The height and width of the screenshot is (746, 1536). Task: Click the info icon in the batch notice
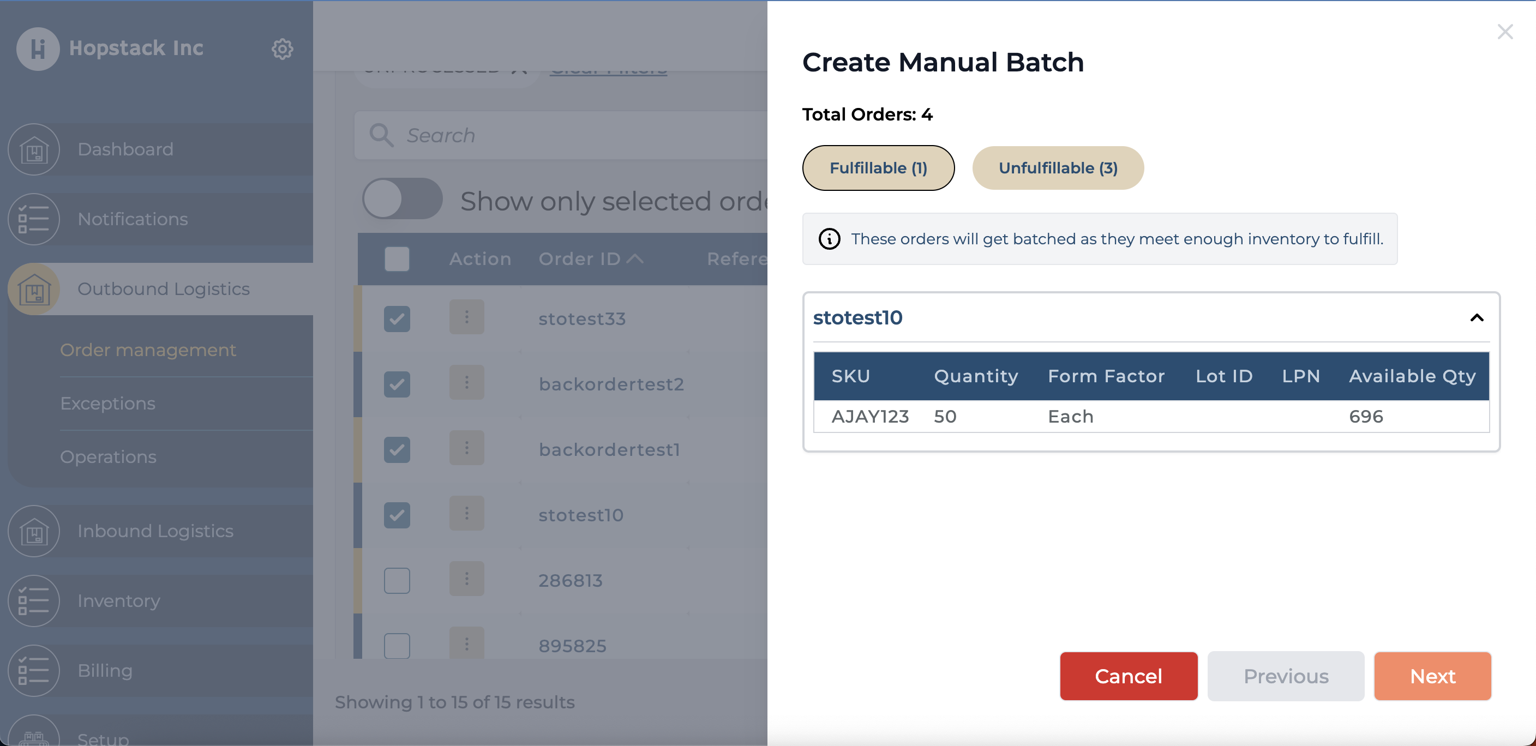(x=829, y=239)
